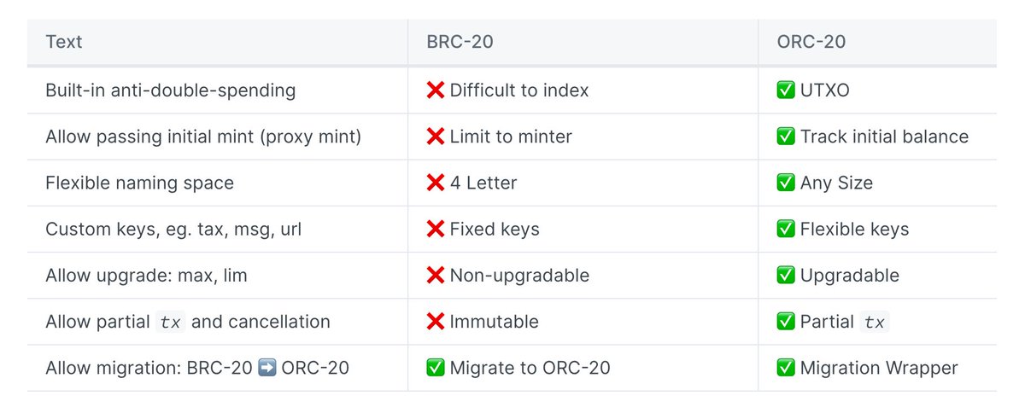Click the tx code snippet in ORC-20 column
The width and height of the screenshot is (1025, 413).
874,322
